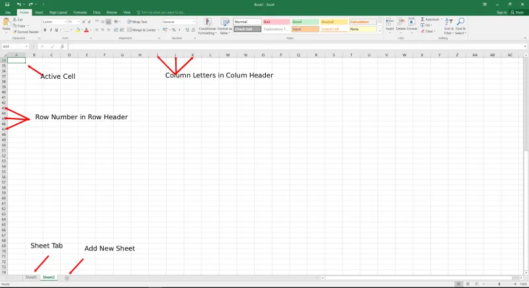
Task: Click the Share button
Action: coord(517,13)
